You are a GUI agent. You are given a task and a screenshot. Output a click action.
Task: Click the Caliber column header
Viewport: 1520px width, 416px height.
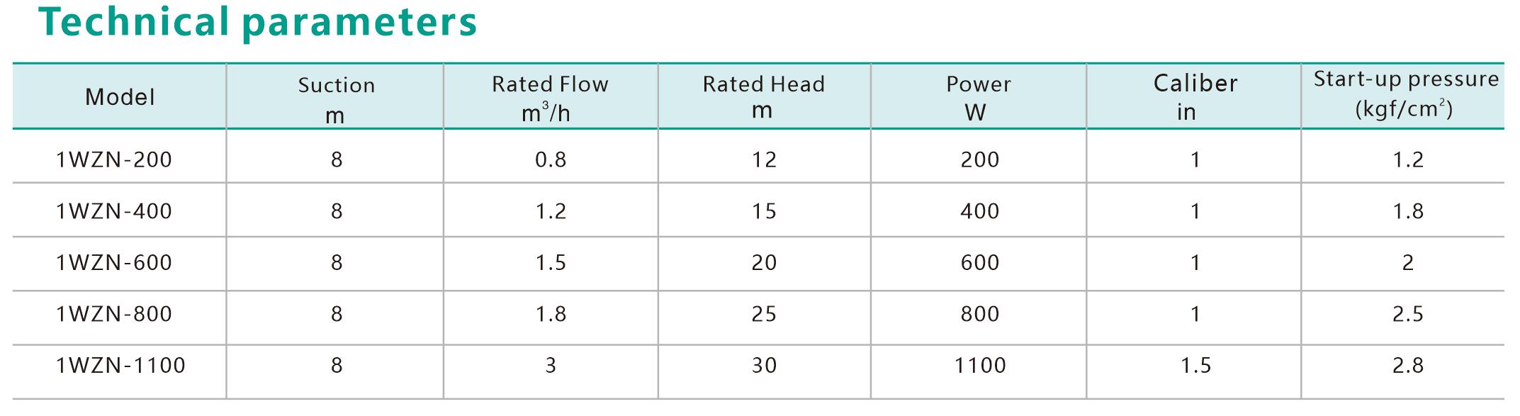tap(1195, 96)
